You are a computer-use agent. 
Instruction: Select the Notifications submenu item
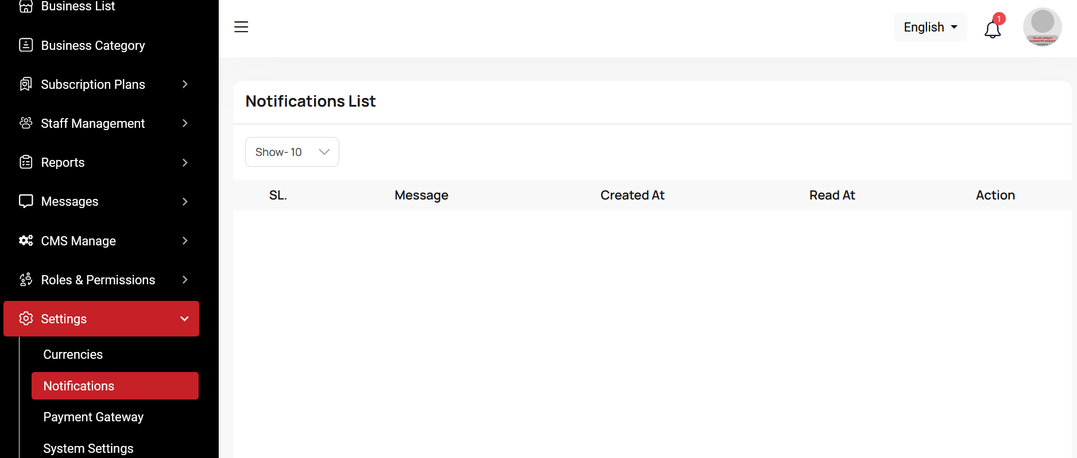click(79, 386)
